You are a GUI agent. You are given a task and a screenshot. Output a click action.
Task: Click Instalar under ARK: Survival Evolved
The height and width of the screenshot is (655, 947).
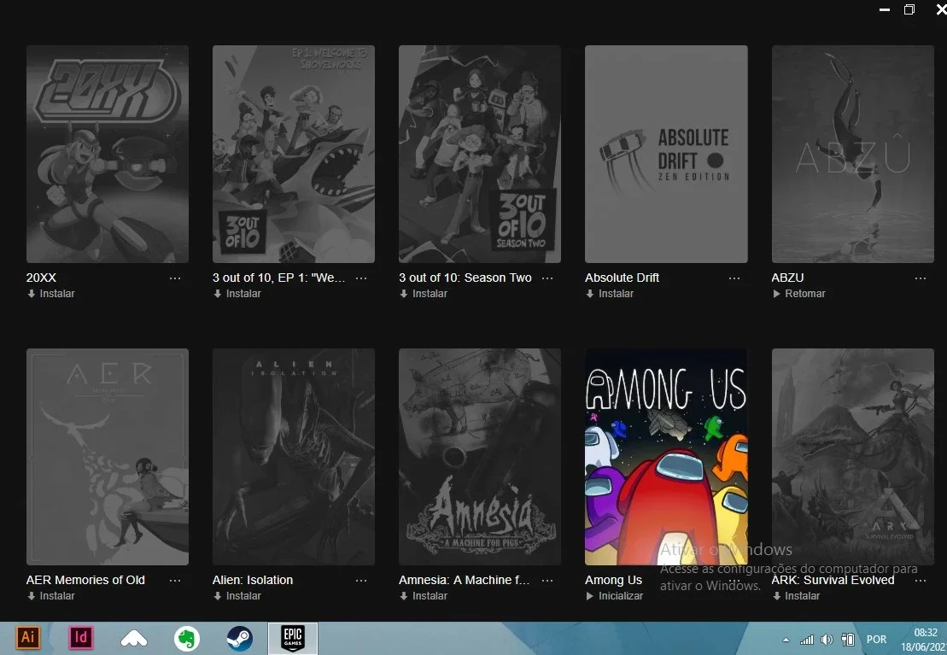[x=796, y=596]
